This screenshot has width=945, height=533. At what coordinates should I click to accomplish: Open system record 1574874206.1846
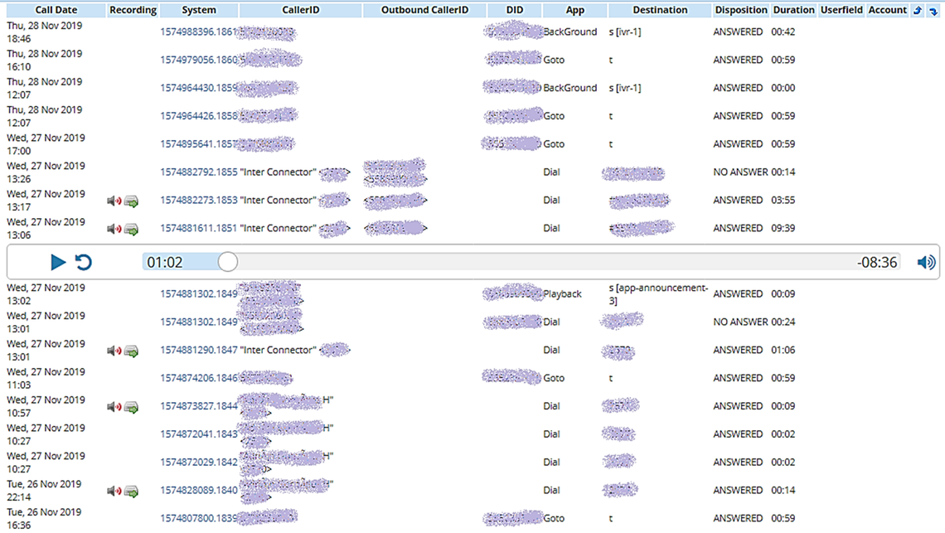(198, 378)
